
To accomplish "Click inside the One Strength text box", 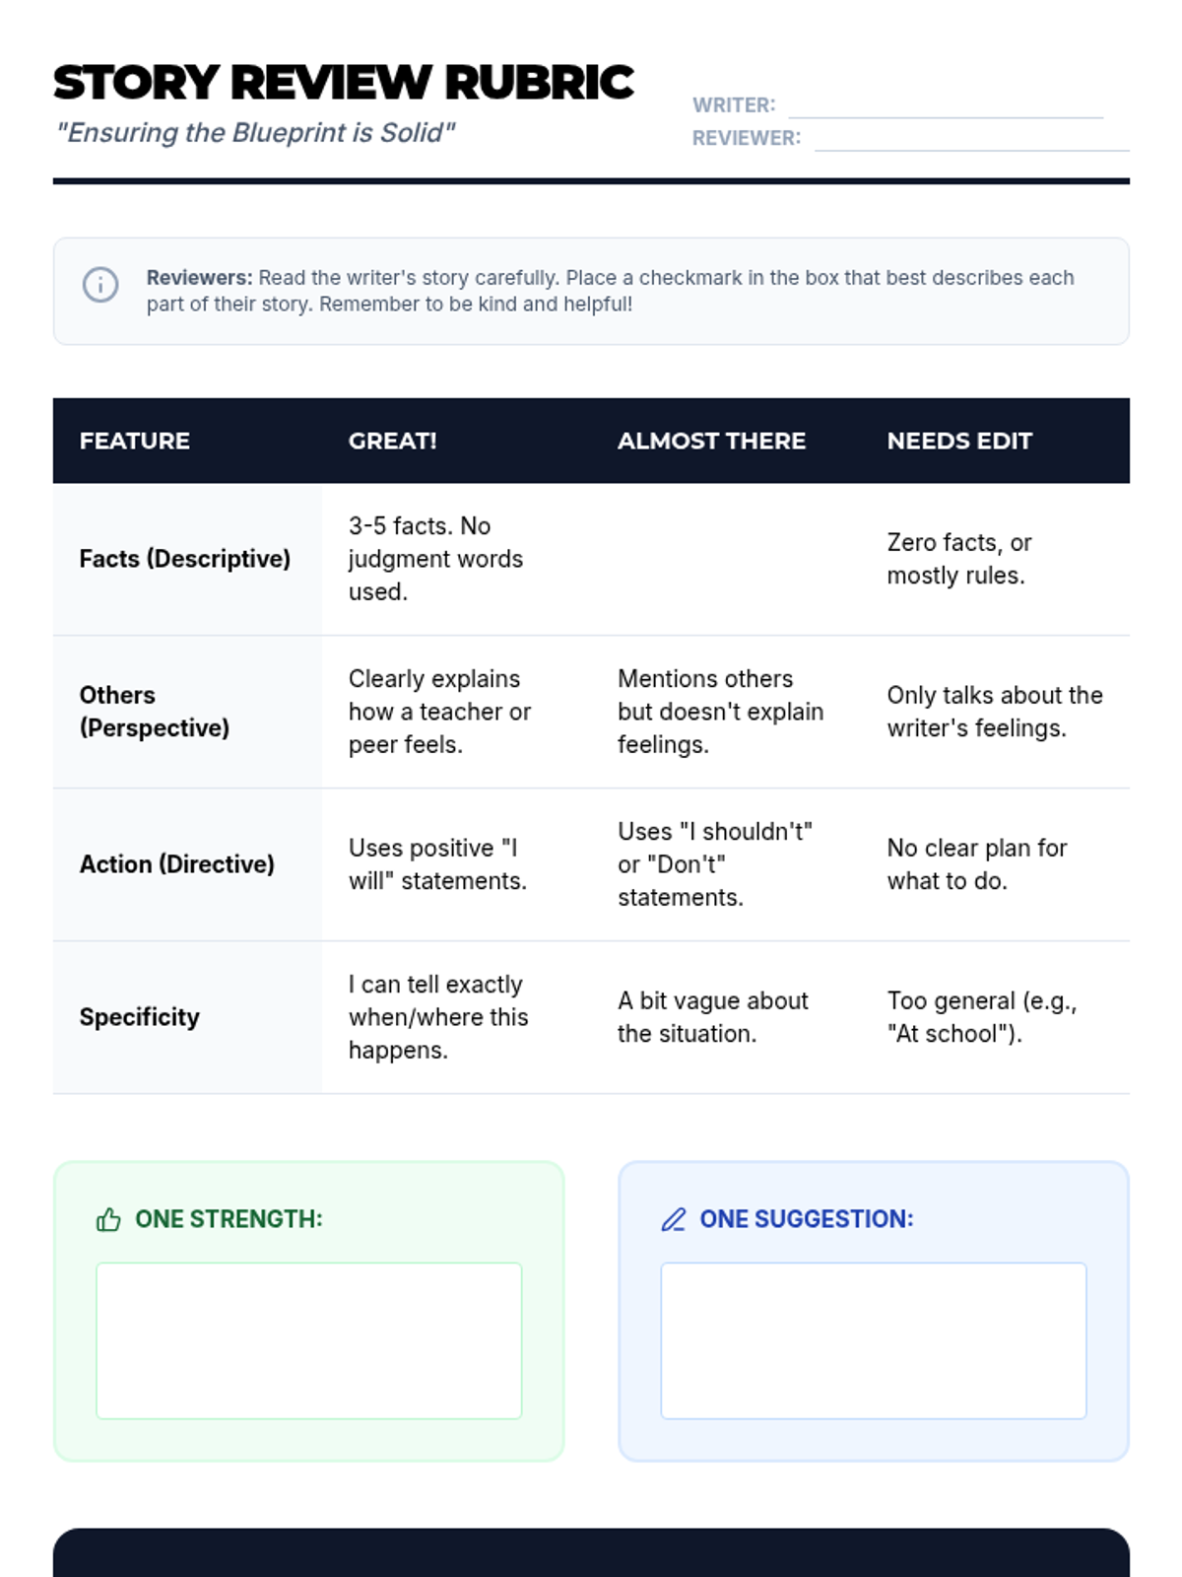I will [308, 1340].
